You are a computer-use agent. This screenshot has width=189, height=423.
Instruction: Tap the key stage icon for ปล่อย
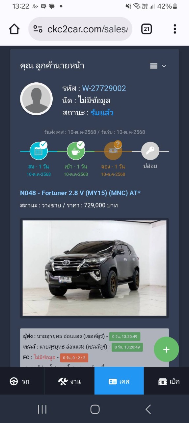[x=150, y=151]
